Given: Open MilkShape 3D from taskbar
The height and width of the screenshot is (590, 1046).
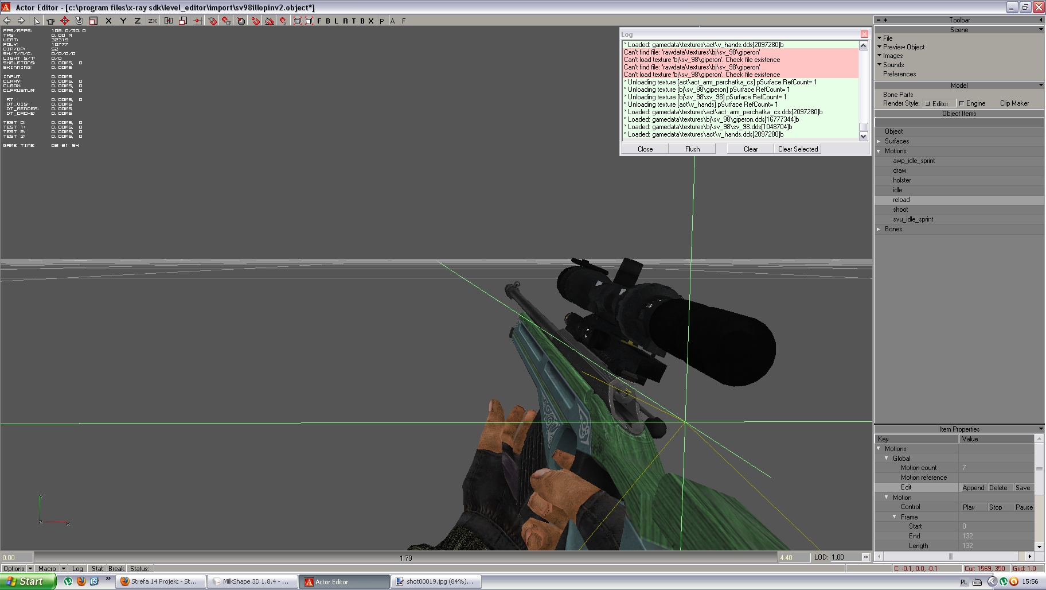Looking at the screenshot, I should (x=252, y=581).
